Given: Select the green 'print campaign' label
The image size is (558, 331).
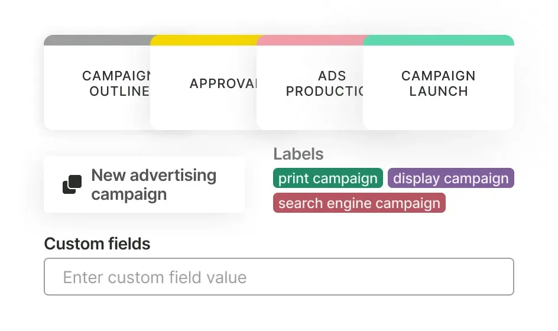Looking at the screenshot, I should [x=328, y=179].
